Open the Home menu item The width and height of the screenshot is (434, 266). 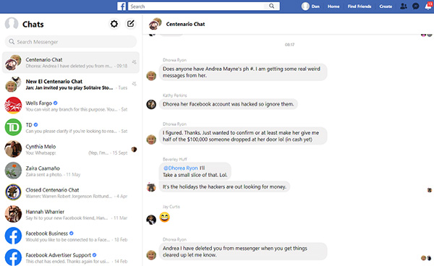(333, 7)
